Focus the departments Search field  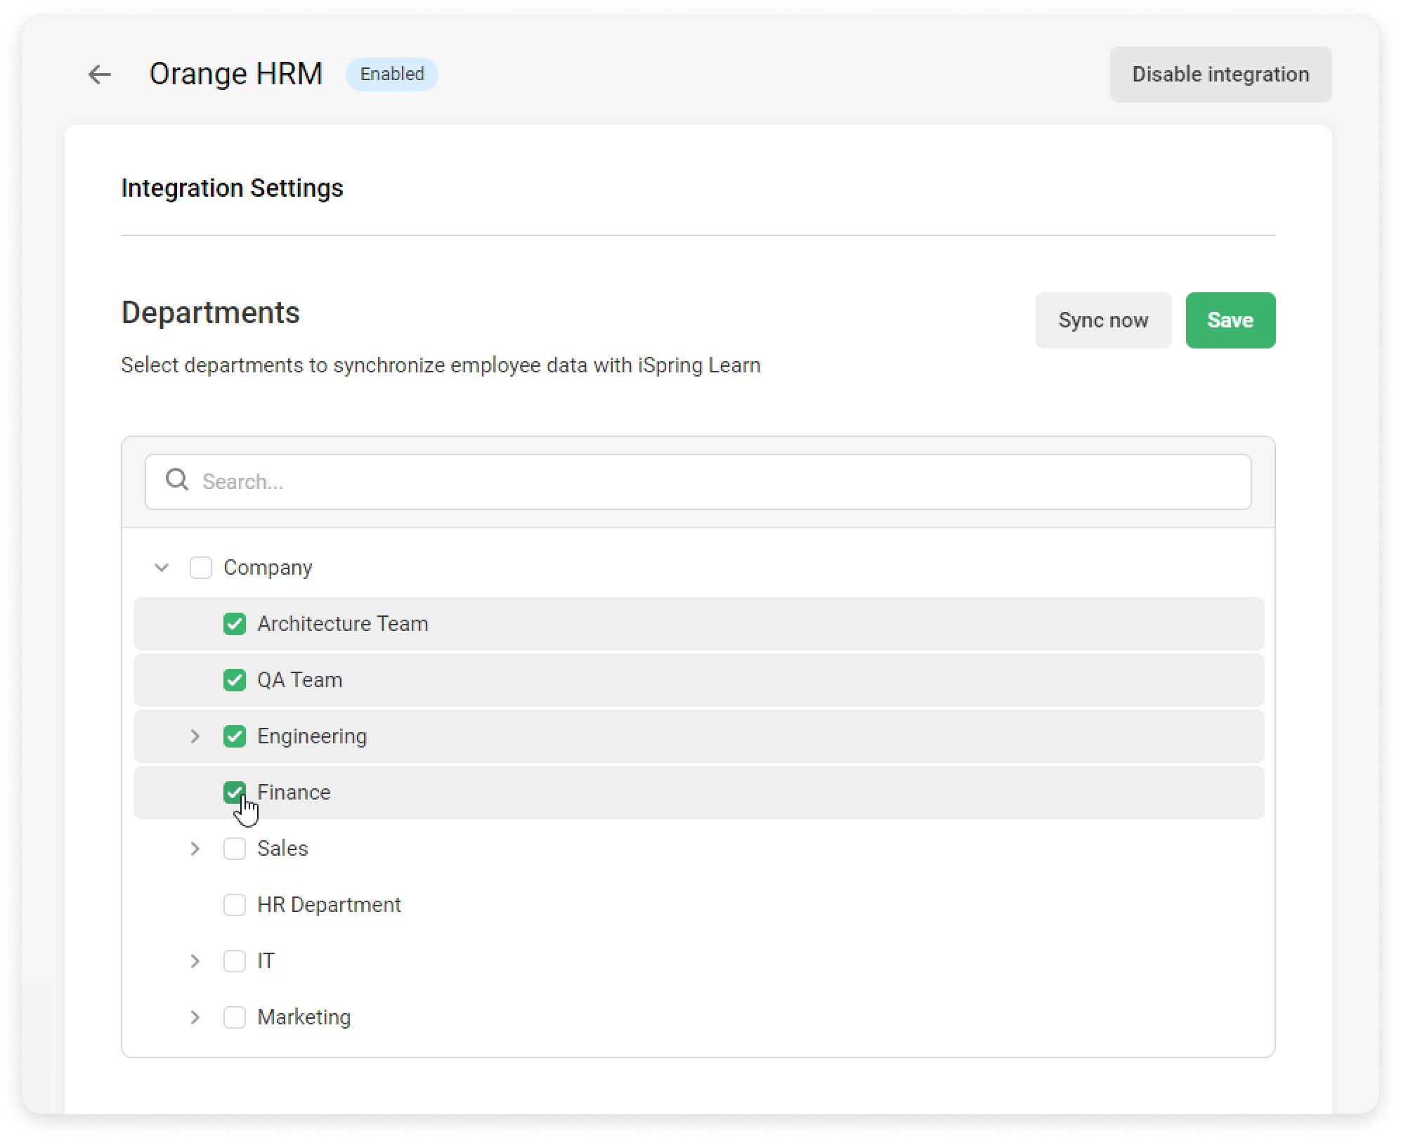pyautogui.click(x=698, y=481)
